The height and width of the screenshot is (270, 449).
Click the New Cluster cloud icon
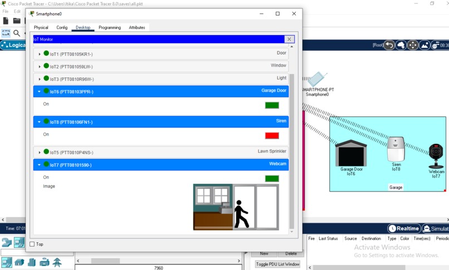pos(401,45)
